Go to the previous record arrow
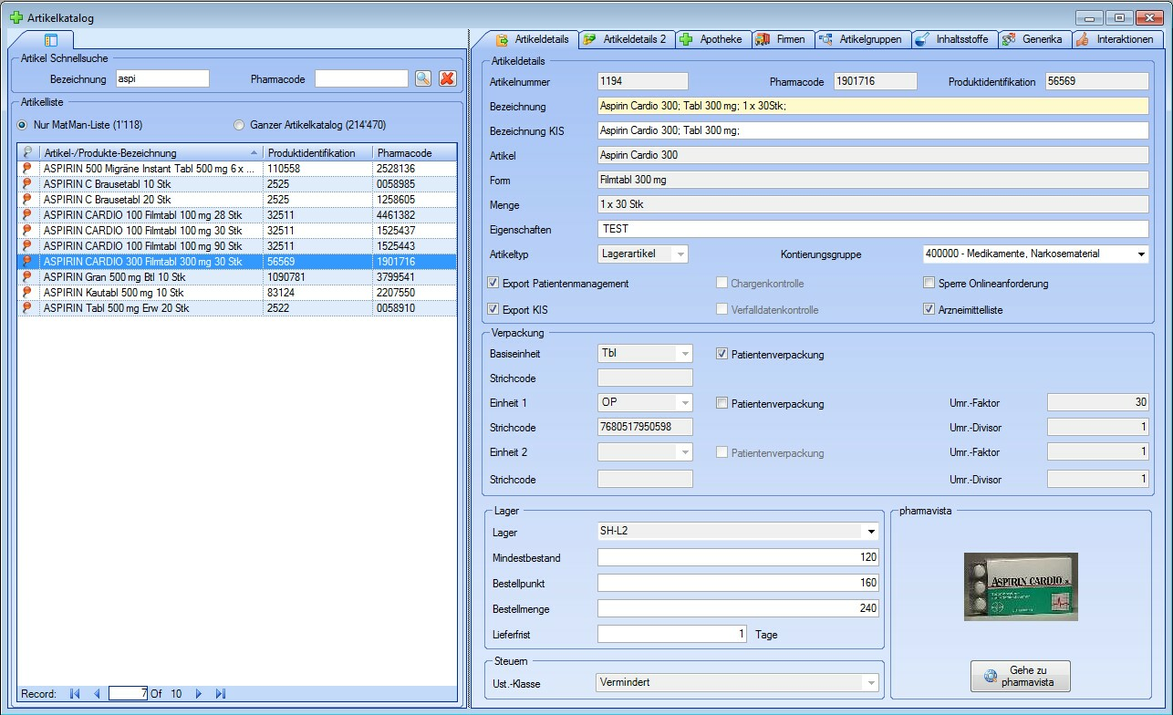Screen dimensions: 1173x715 tap(97, 694)
